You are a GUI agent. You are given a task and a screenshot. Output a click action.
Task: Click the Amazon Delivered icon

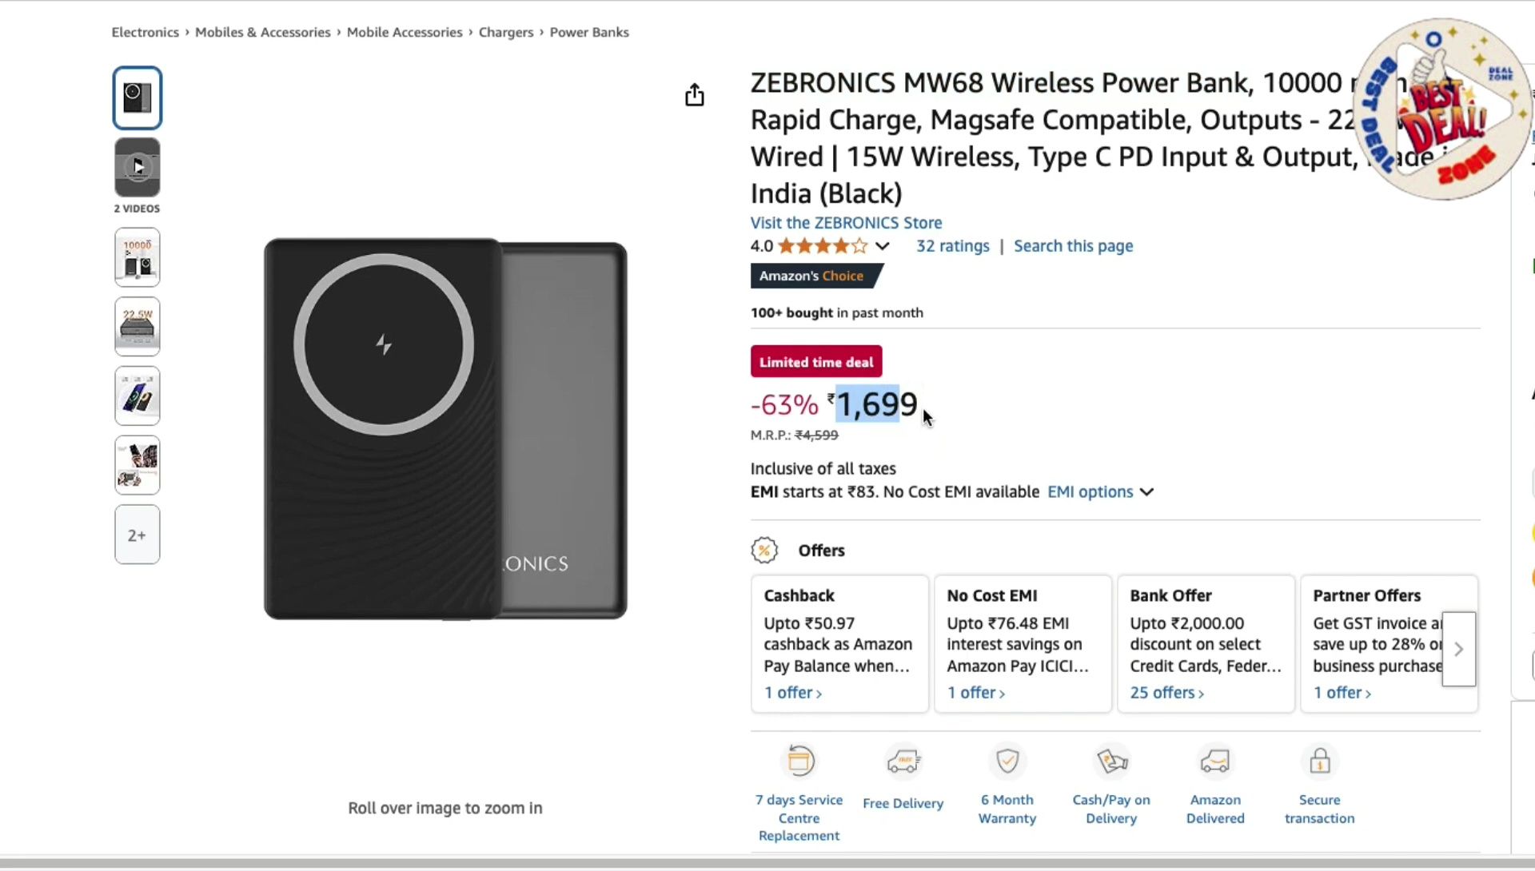1215,761
